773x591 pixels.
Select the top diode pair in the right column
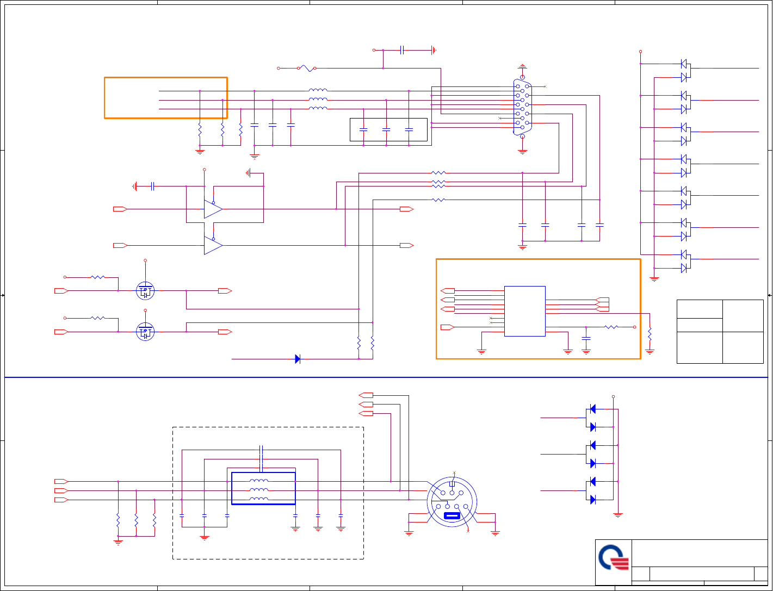[685, 70]
